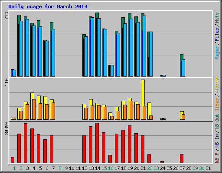Click day label 6 on the x-axis

pyautogui.click(x=47, y=168)
